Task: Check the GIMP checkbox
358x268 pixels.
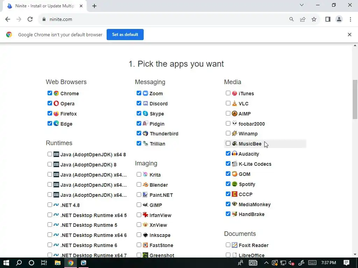Action: click(x=139, y=204)
